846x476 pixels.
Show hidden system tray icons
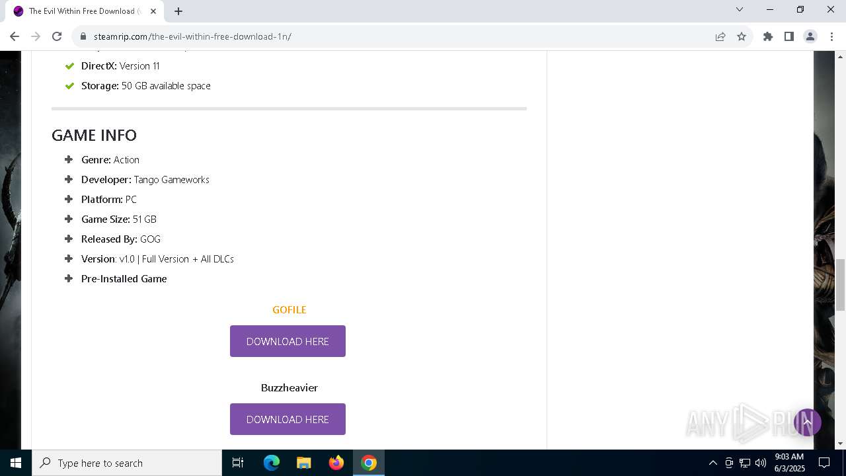(x=712, y=463)
